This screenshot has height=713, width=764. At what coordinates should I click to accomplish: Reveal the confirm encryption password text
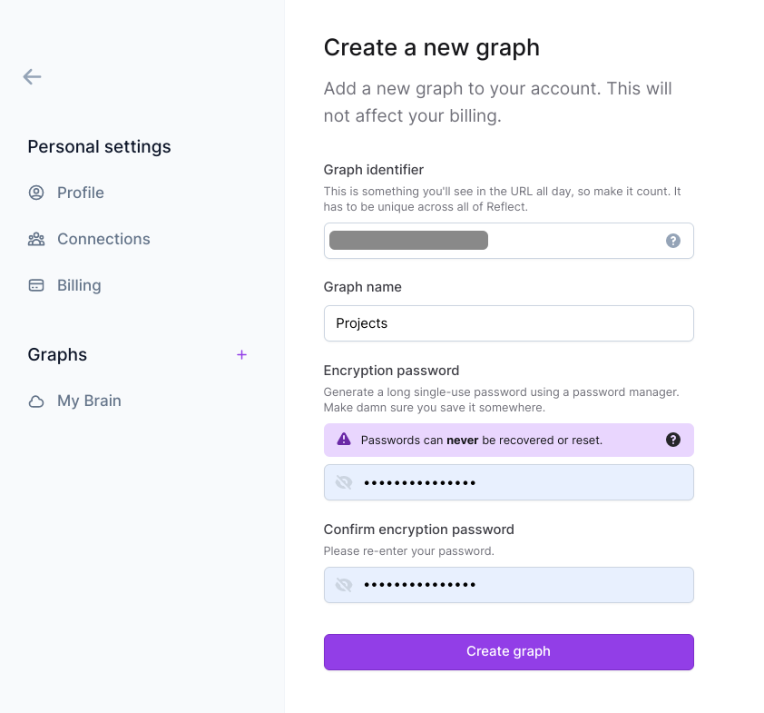click(344, 585)
